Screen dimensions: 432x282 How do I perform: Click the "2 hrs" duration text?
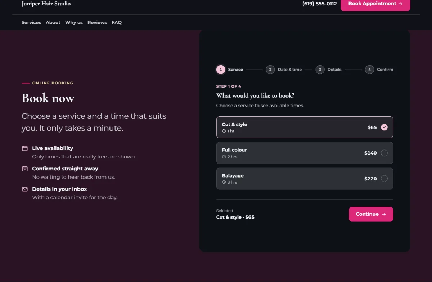232,157
